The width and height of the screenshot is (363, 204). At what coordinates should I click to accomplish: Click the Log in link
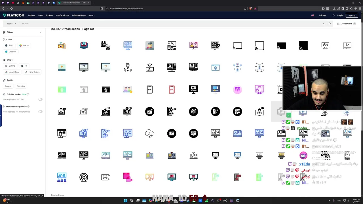click(x=340, y=15)
